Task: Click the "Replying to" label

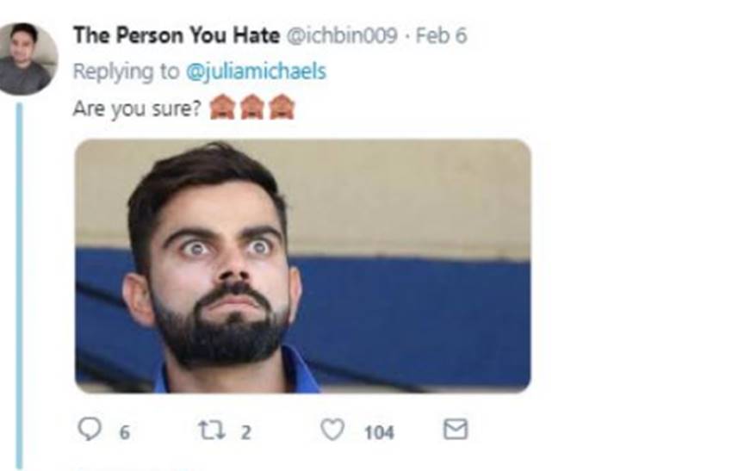Action: 126,71
